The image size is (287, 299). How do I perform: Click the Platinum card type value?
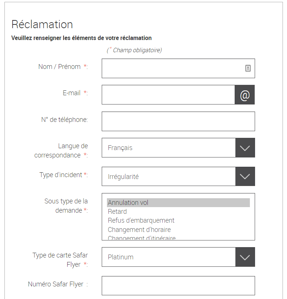click(x=121, y=257)
